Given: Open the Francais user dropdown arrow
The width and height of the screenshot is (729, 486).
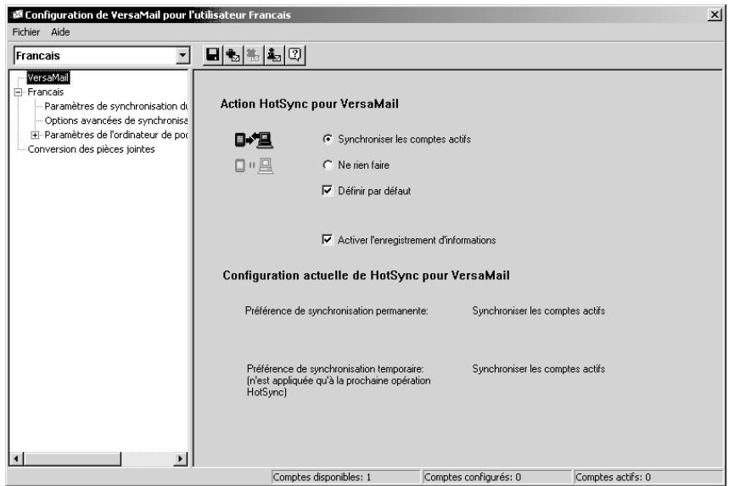Looking at the screenshot, I should coord(182,56).
